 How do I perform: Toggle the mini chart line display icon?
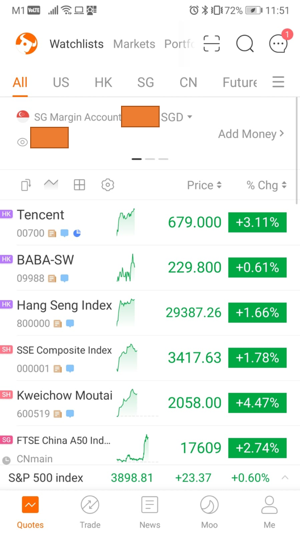click(x=51, y=184)
